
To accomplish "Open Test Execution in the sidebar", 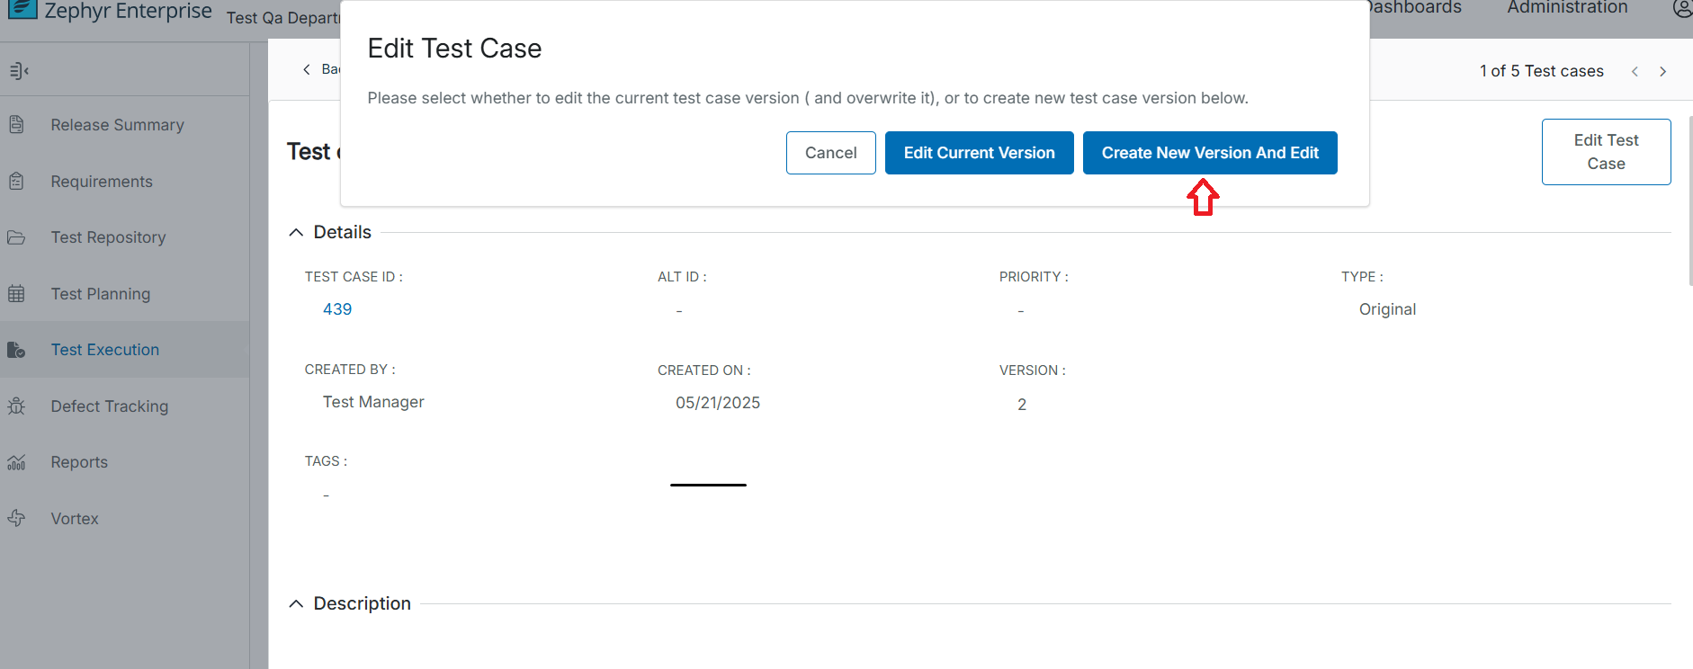I will 104,350.
